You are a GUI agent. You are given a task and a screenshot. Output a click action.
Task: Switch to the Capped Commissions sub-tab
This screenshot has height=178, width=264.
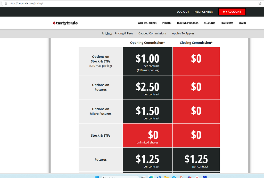[x=152, y=33]
